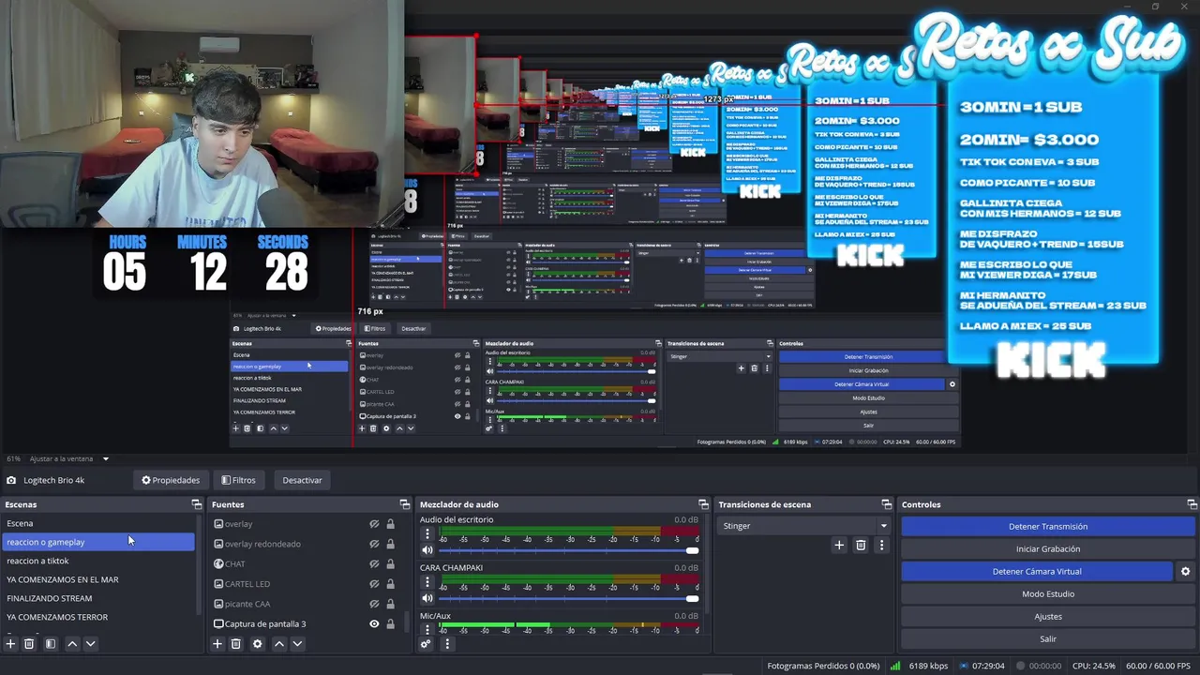Toggle lock on Captura de pantalla 3
The height and width of the screenshot is (675, 1200).
[x=390, y=623]
